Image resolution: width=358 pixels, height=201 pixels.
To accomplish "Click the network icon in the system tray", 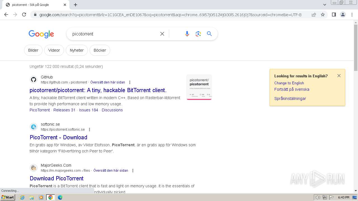I will point(325,197).
